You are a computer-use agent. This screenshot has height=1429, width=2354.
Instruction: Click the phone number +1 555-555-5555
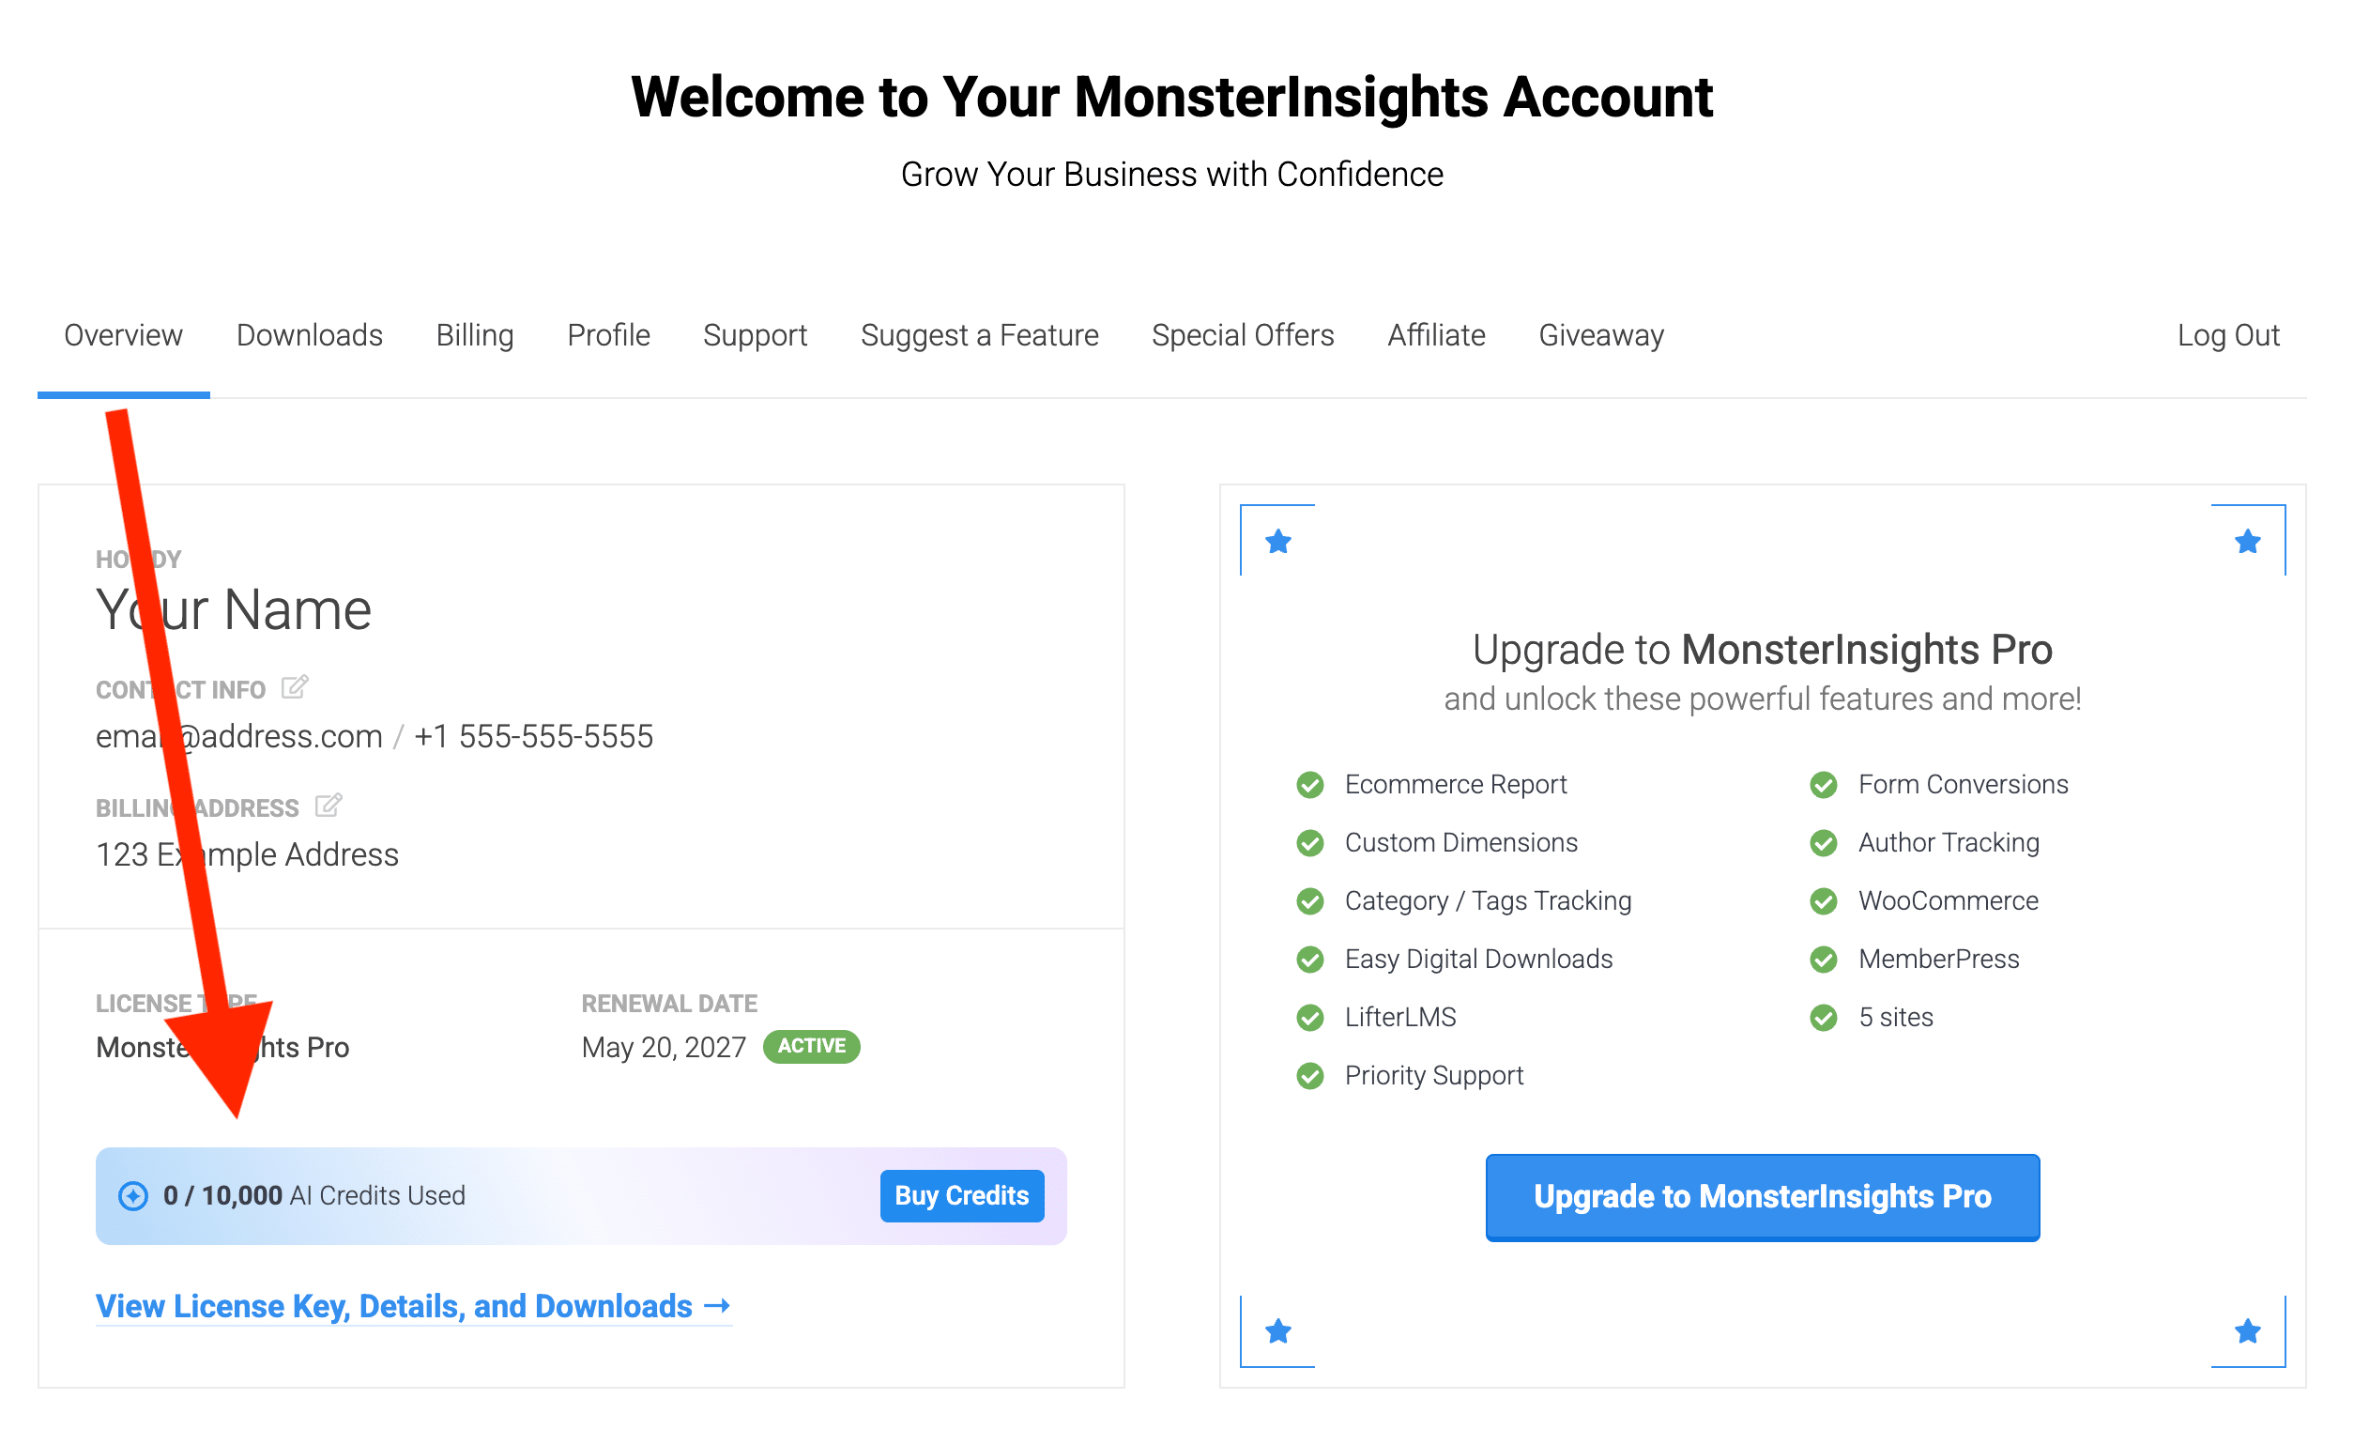[x=535, y=739]
